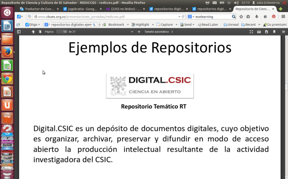The width and height of the screenshot is (288, 179).
Task: Open Unread items in Diigo toolbar
Action: tap(231, 24)
